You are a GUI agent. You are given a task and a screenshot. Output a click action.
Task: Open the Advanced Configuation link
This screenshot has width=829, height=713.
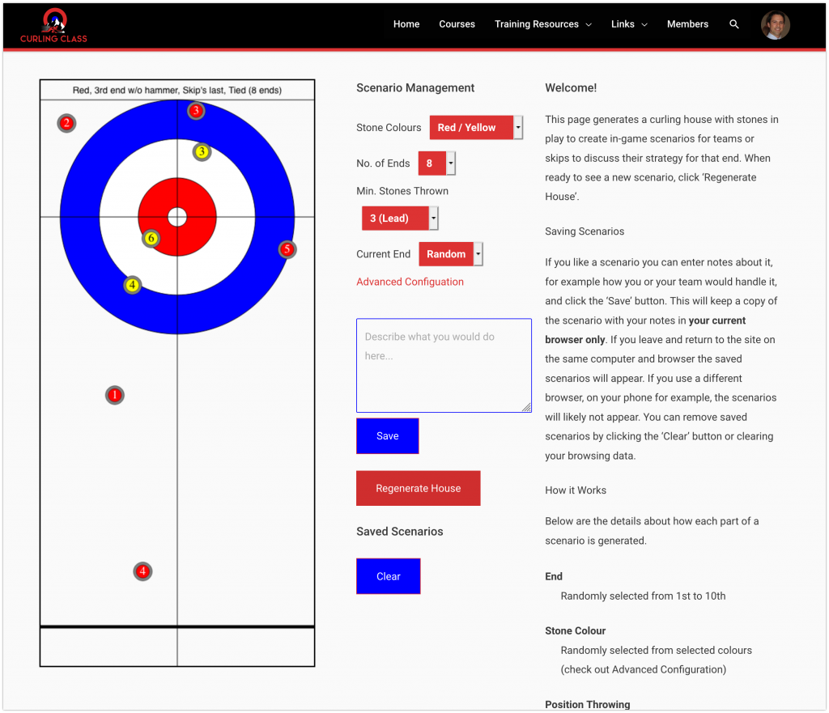tap(409, 282)
